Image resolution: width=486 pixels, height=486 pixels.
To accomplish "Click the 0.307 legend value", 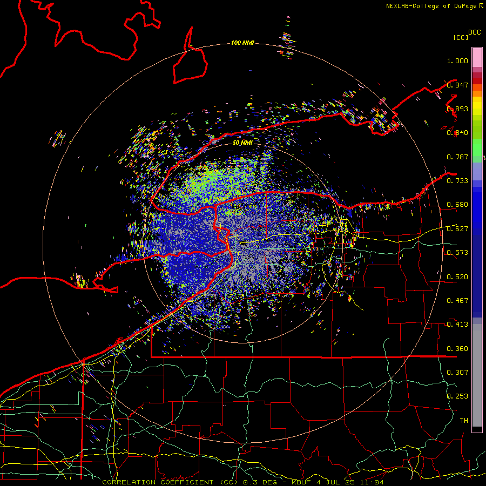I will pyautogui.click(x=457, y=372).
